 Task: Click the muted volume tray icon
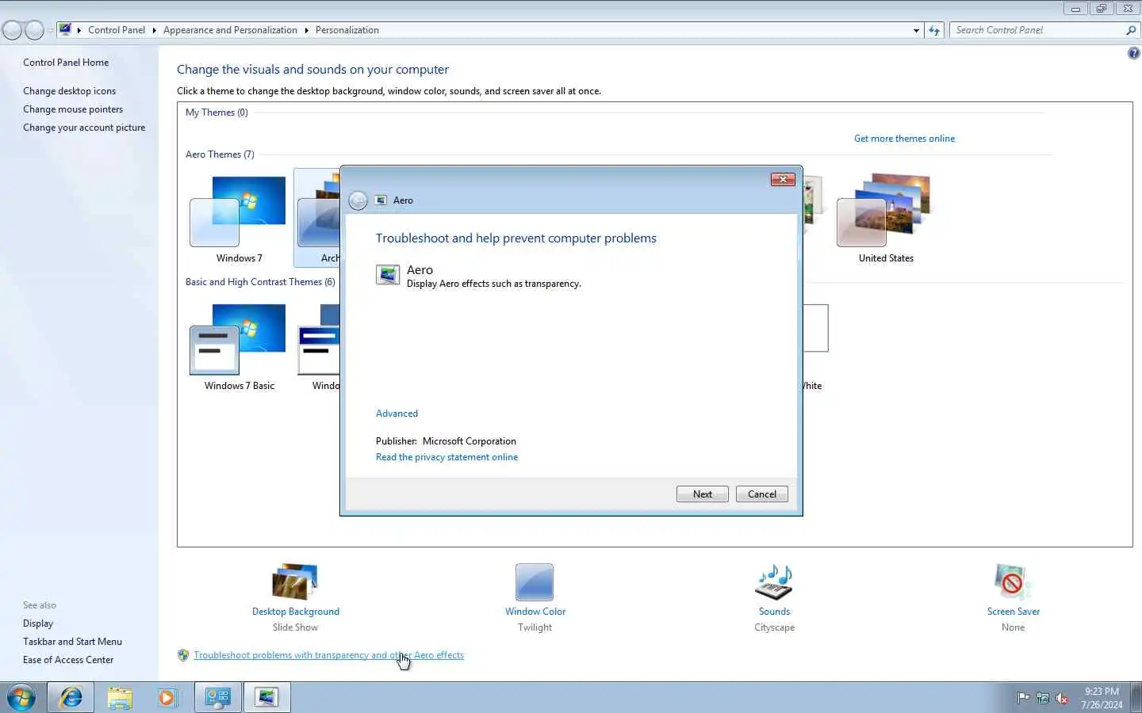(x=1062, y=698)
